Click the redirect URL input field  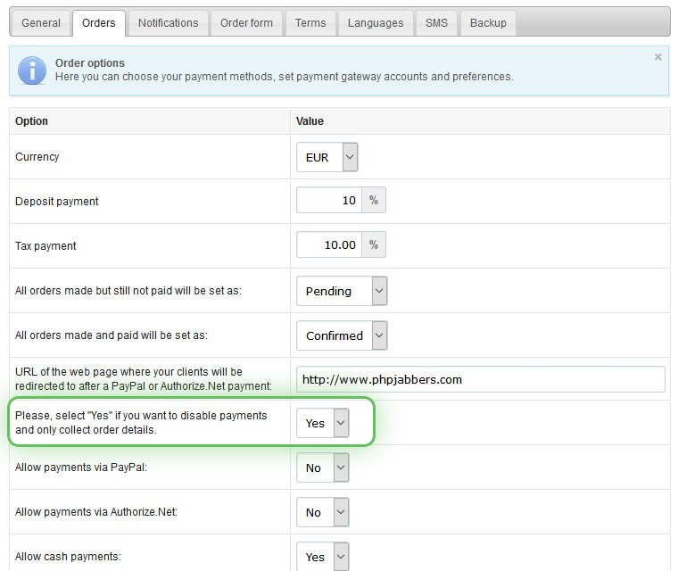[480, 379]
